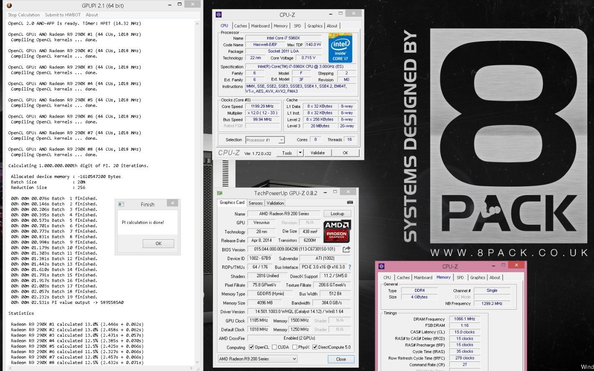Click the Bandwidth 384.0 GB/s value
594x371 pixels.
click(x=332, y=303)
